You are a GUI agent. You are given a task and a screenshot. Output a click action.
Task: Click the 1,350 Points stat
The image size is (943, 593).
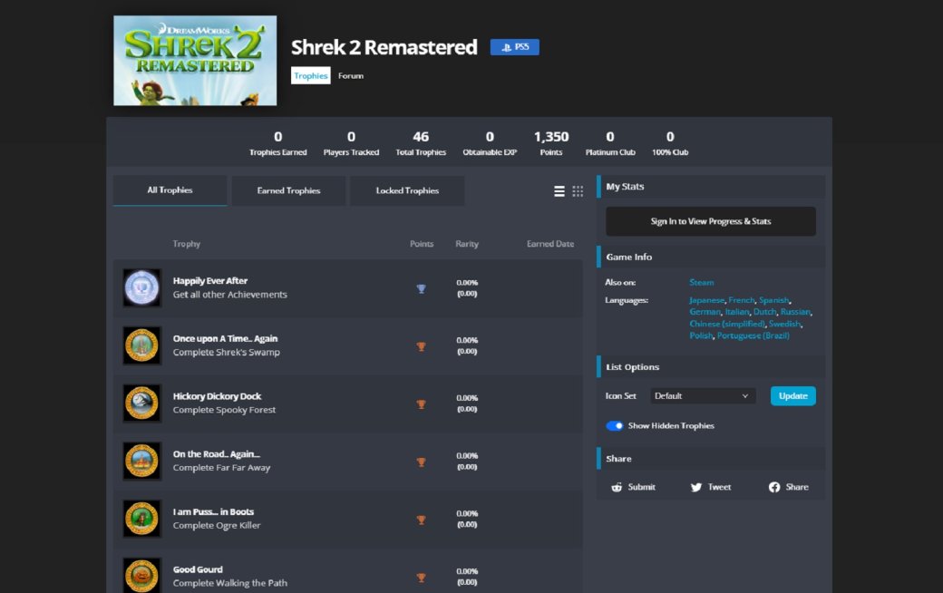tap(551, 144)
